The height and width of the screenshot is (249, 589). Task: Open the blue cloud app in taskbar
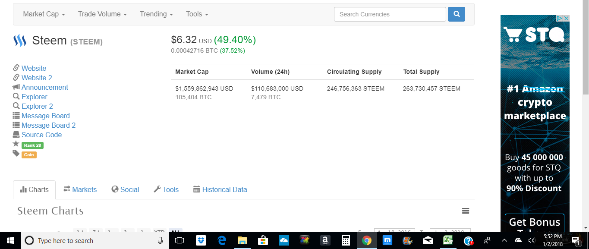(x=284, y=240)
